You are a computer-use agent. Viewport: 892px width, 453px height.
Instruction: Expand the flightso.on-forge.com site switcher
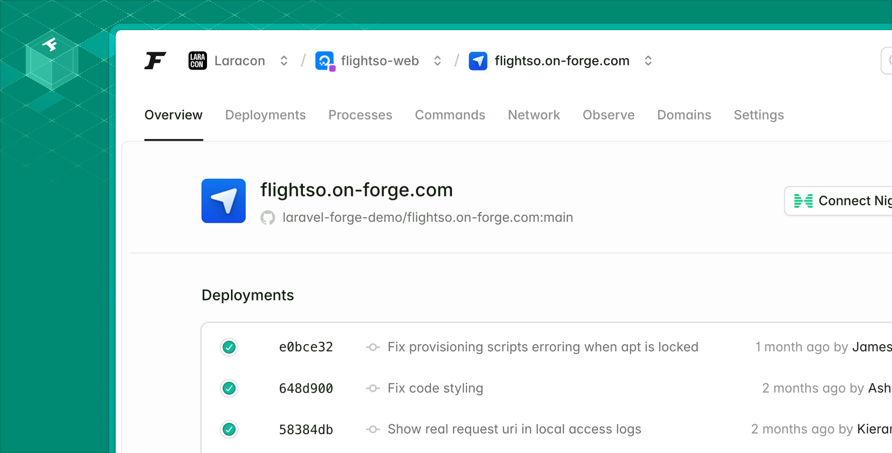click(648, 60)
